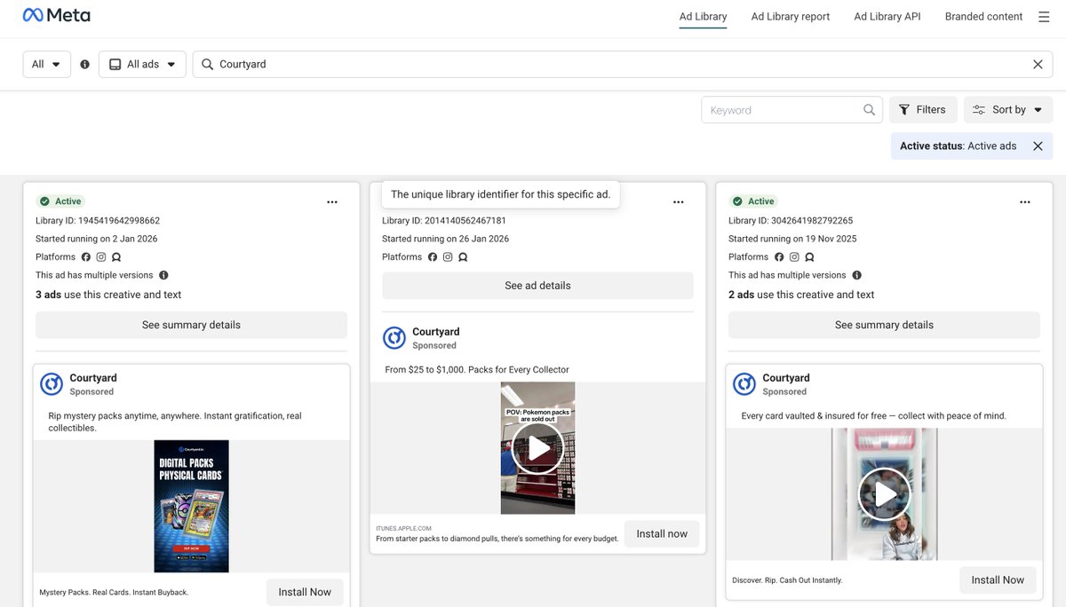
Task: Click Audience Network icon on 19 Nov 2025 ad
Action: [x=809, y=257]
